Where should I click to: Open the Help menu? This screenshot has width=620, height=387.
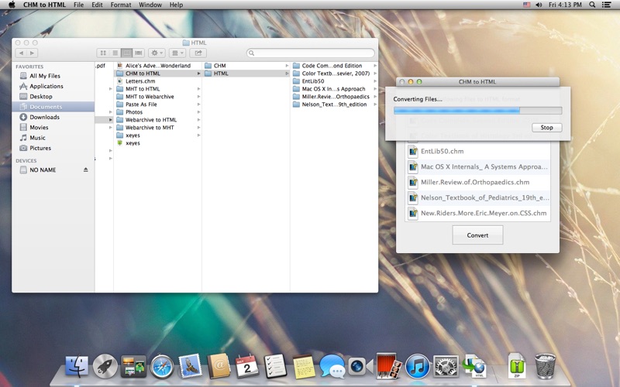click(x=176, y=5)
